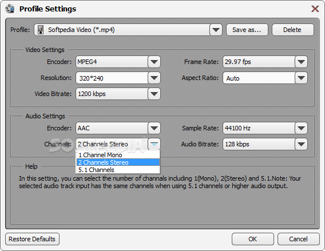Image resolution: width=325 pixels, height=251 pixels.
Task: Expand the Aspect Ratio dropdown arrow
Action: point(301,78)
